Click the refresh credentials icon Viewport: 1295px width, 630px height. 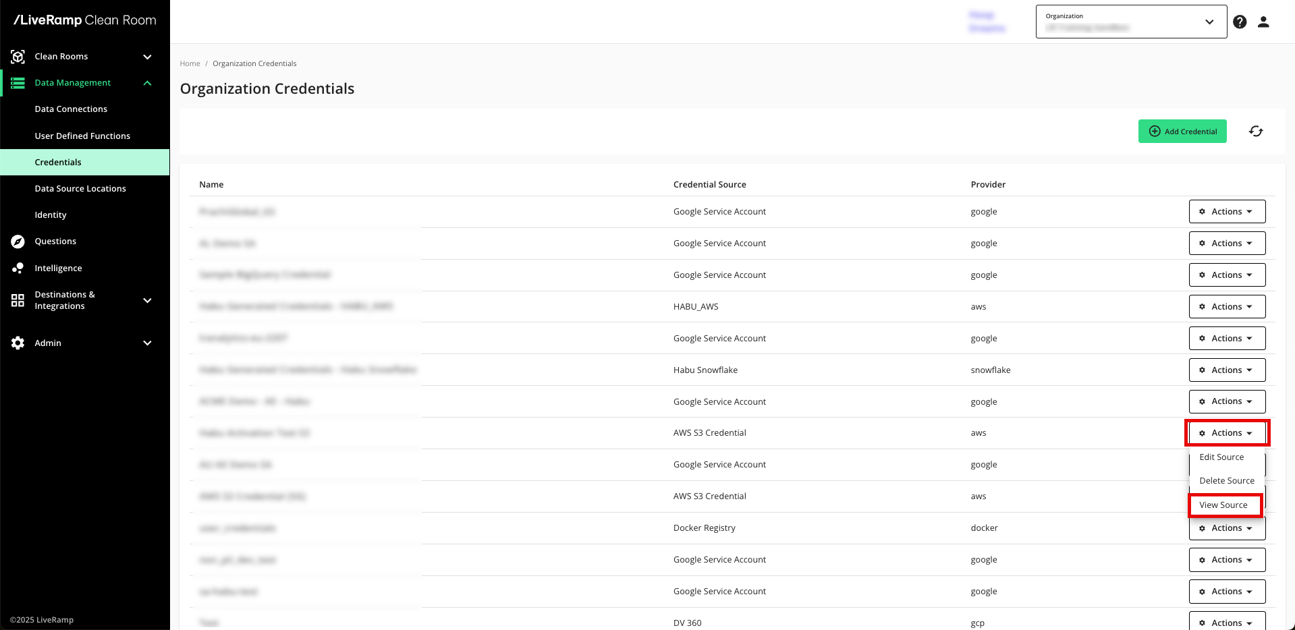(x=1255, y=132)
